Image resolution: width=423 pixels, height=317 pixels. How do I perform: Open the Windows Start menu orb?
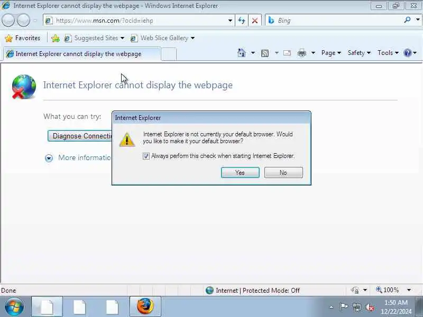14,306
